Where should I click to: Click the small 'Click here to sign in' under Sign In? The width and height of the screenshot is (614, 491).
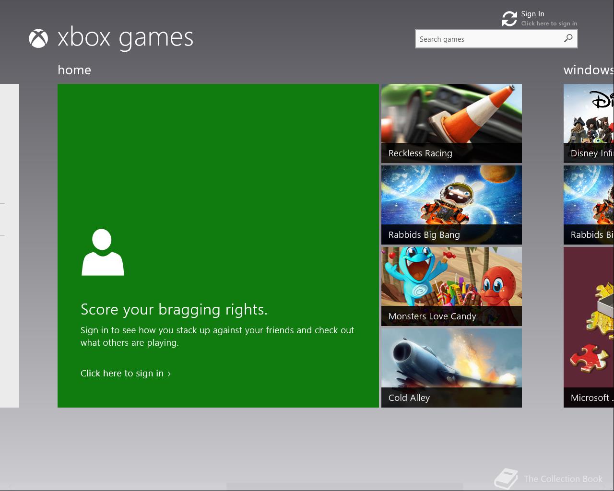click(549, 23)
